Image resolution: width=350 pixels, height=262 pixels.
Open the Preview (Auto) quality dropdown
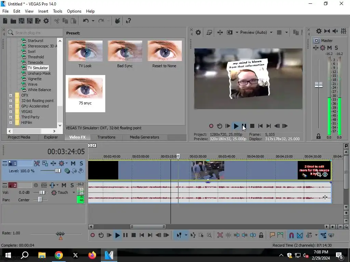(x=271, y=32)
